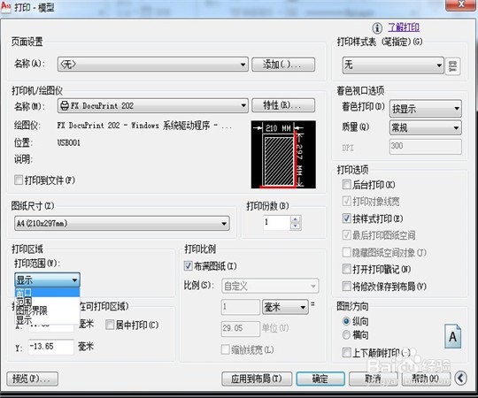Click the 应用到布局 button
Viewport: 478px width, 398px height.
[257, 379]
